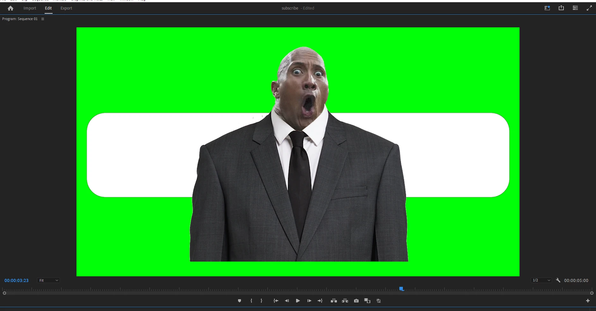The image size is (596, 311).
Task: Click the playhead timecode 00:00:03:23
Action: coord(17,280)
